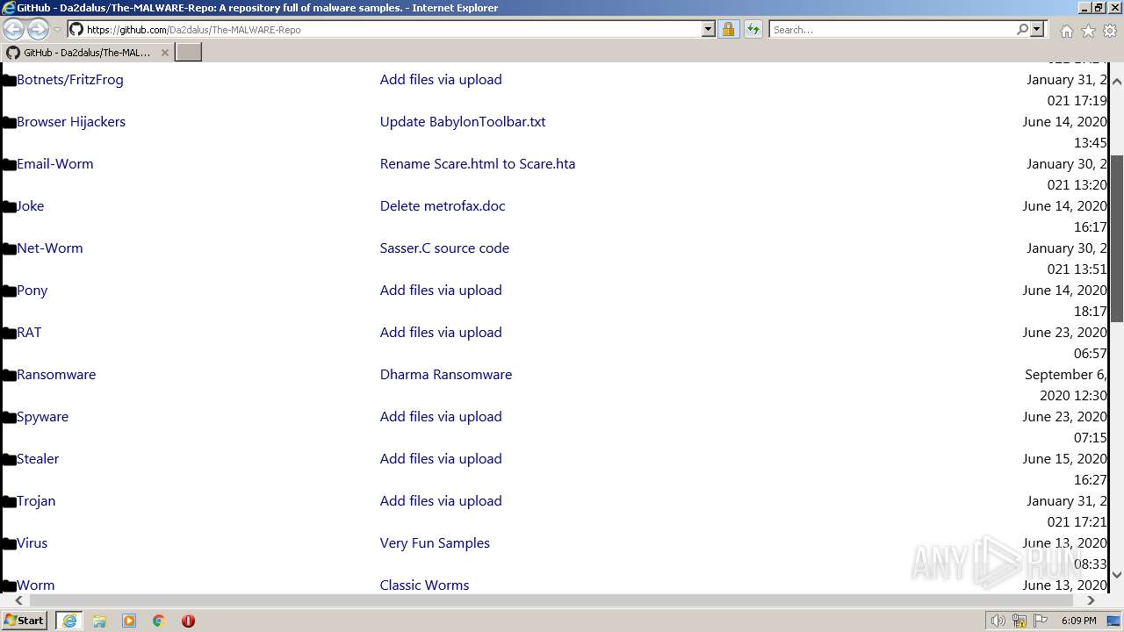Image resolution: width=1124 pixels, height=632 pixels.
Task: Expand the address bar history dropdown
Action: click(x=708, y=29)
